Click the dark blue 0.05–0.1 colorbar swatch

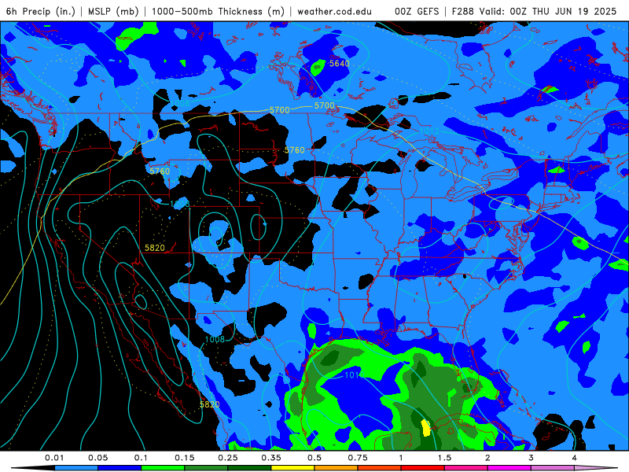pyautogui.click(x=120, y=468)
